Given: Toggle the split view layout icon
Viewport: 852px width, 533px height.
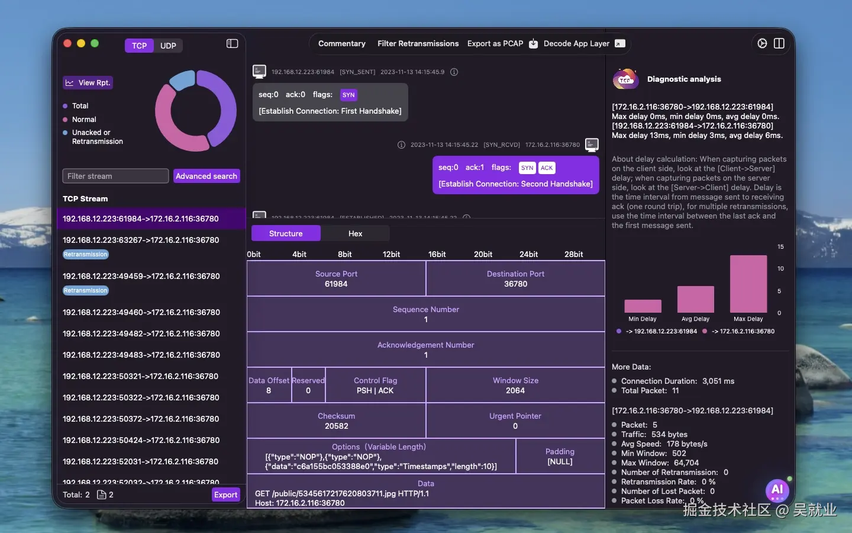Looking at the screenshot, I should pyautogui.click(x=780, y=43).
